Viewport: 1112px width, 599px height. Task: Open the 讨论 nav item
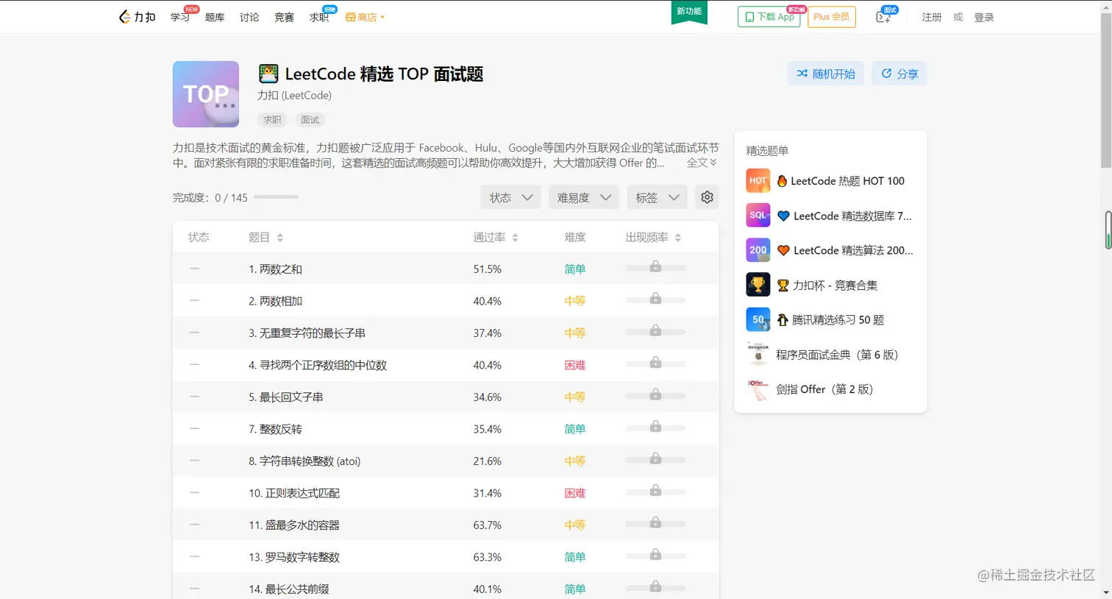[249, 17]
